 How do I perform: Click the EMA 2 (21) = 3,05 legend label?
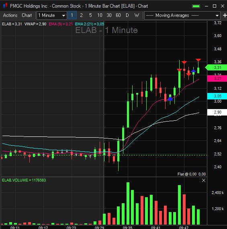pyautogui.click(x=89, y=24)
